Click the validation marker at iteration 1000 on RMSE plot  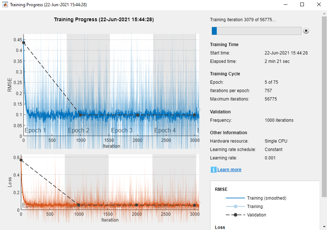point(81,115)
